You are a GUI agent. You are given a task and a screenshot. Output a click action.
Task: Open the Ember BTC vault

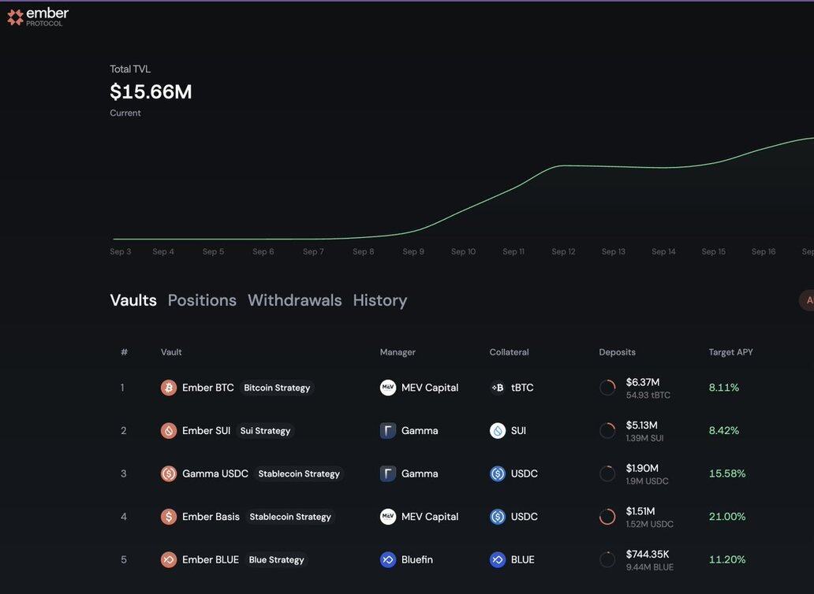(x=207, y=388)
